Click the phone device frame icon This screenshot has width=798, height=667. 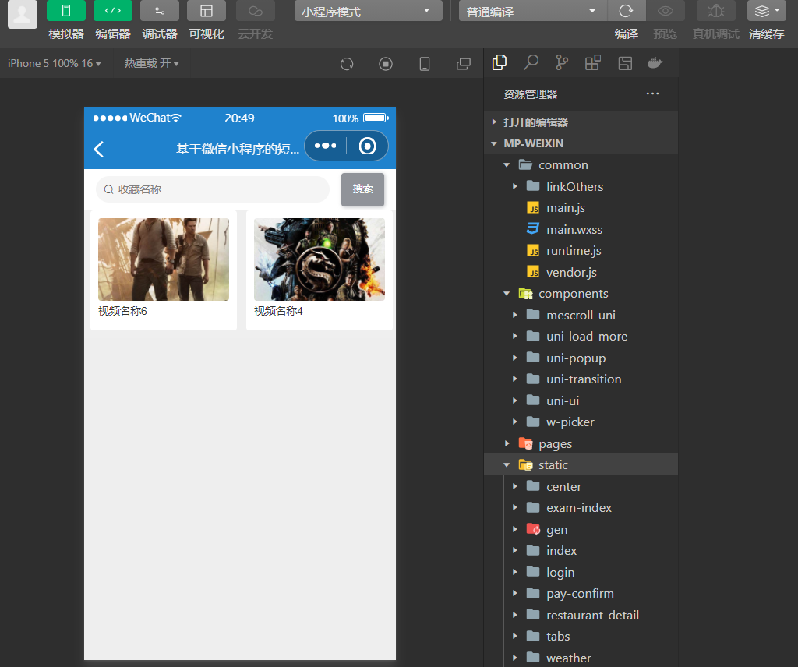(x=425, y=64)
